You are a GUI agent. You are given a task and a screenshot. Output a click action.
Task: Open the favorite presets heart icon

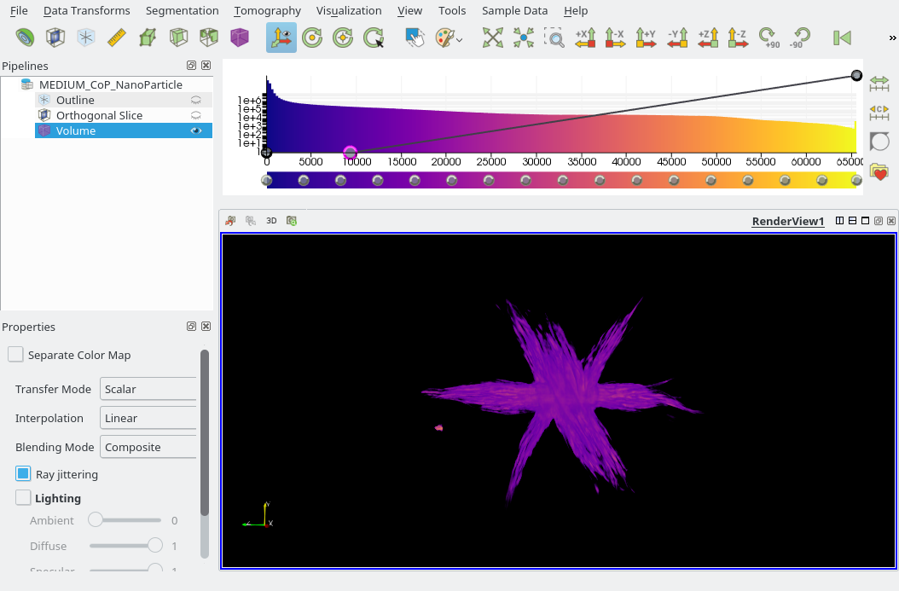(x=879, y=171)
